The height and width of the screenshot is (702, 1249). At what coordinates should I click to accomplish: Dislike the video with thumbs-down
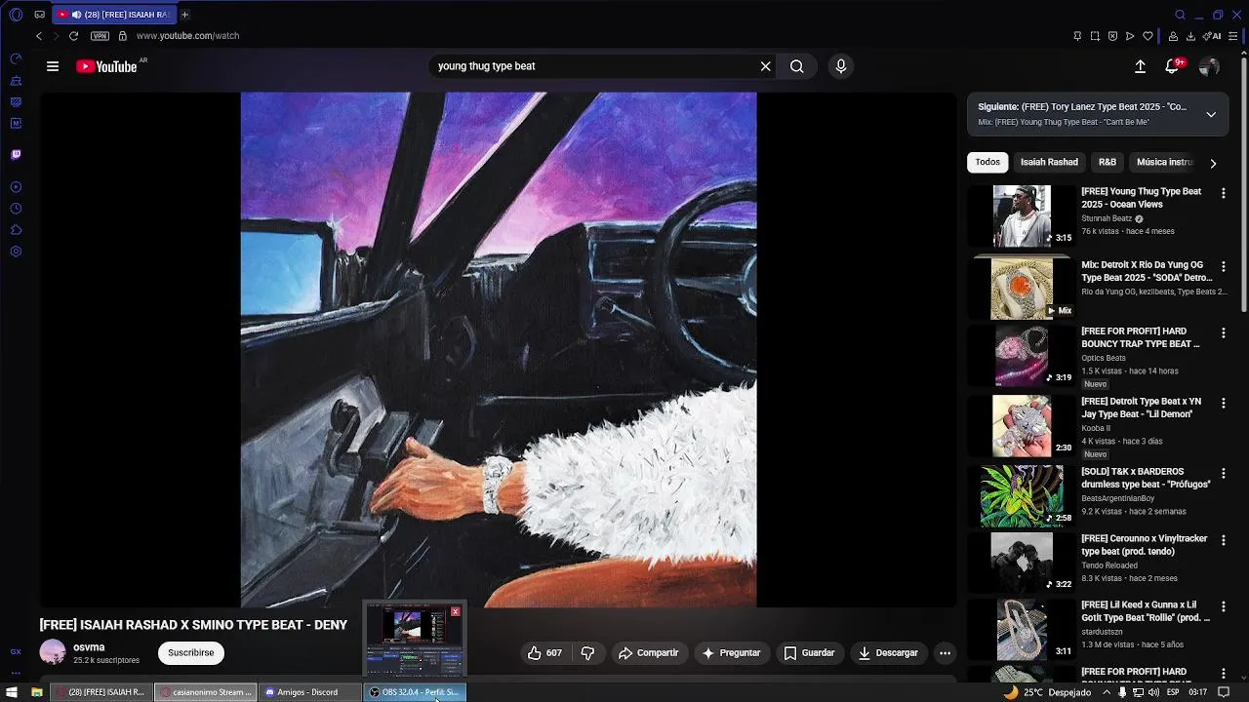tap(587, 652)
